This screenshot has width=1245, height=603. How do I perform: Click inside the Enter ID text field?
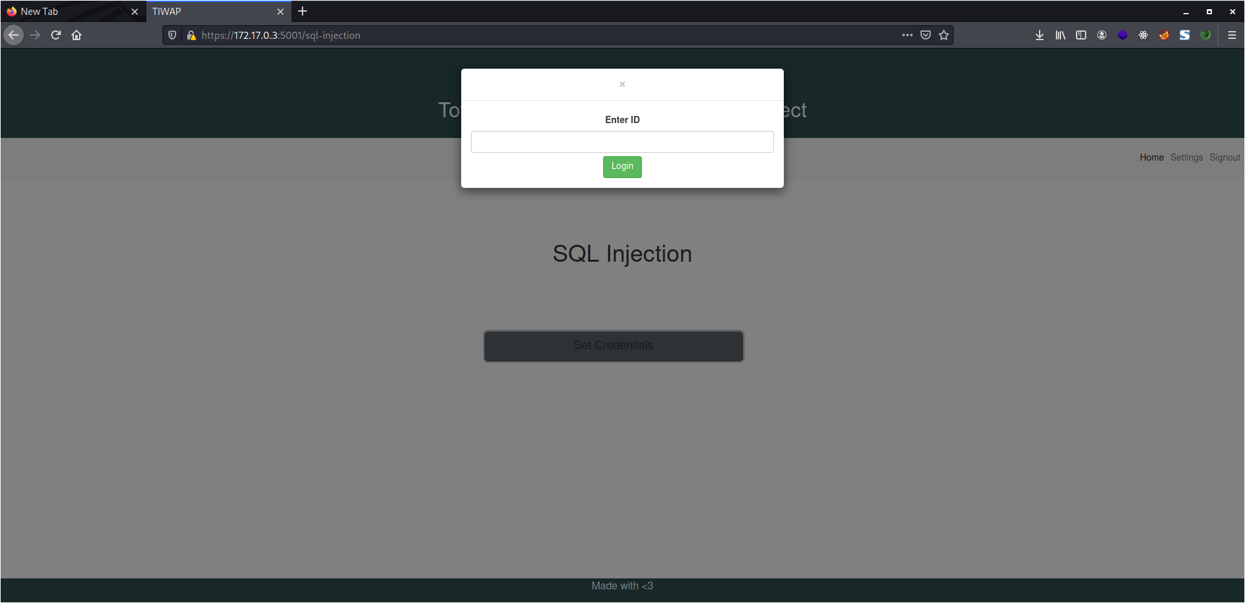pyautogui.click(x=622, y=142)
